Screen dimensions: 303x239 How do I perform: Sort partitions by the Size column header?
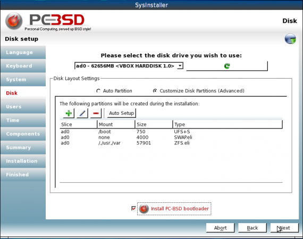pyautogui.click(x=154, y=124)
